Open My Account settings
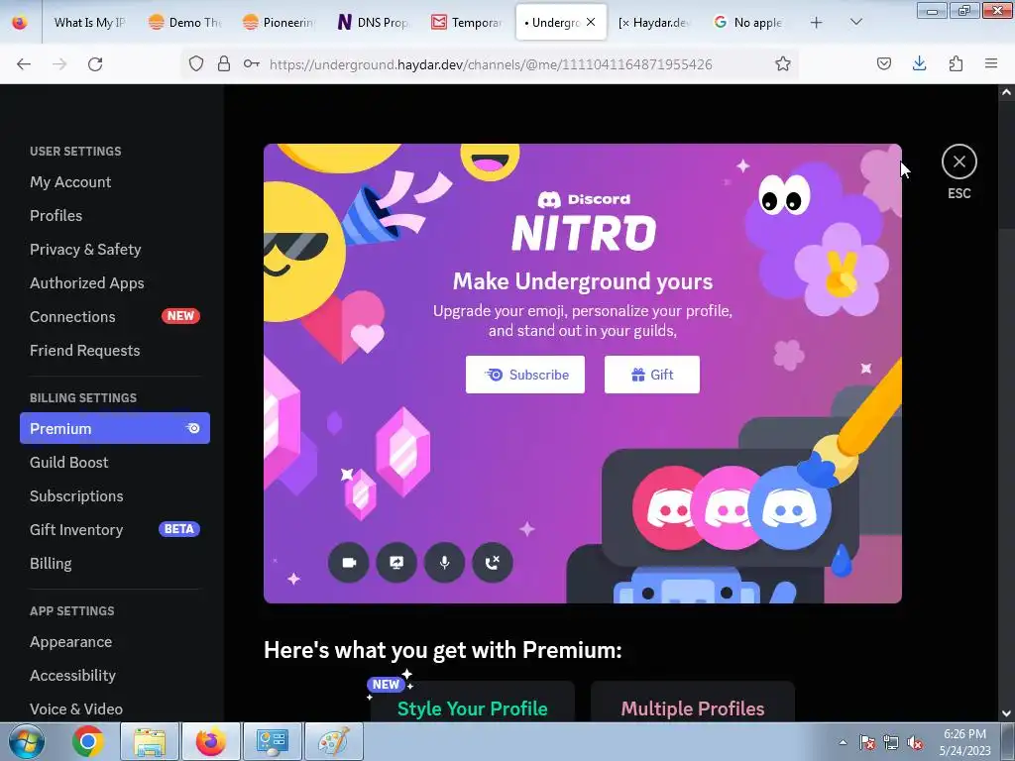Viewport: 1015px width, 761px height. [x=115, y=182]
